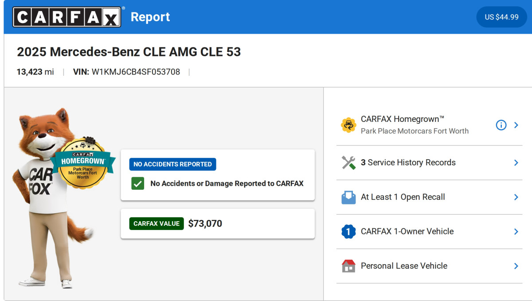Open At Least 1 Open Recall details

pyautogui.click(x=429, y=197)
